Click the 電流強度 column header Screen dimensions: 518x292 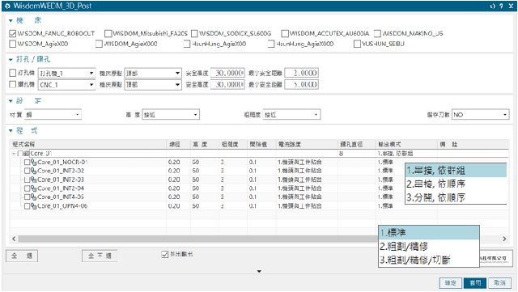307,144
